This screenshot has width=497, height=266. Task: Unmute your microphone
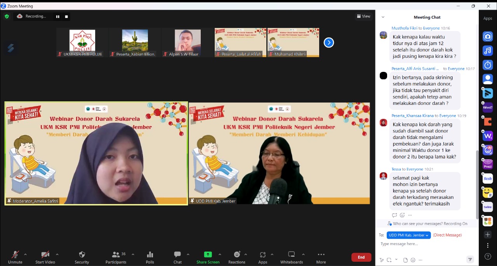[15, 257]
